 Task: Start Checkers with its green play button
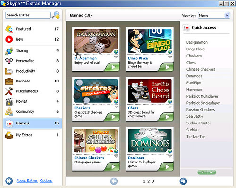[112, 117]
